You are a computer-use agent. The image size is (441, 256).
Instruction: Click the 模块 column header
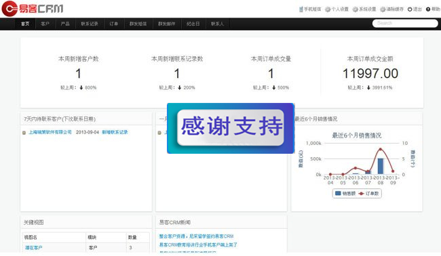click(92, 238)
